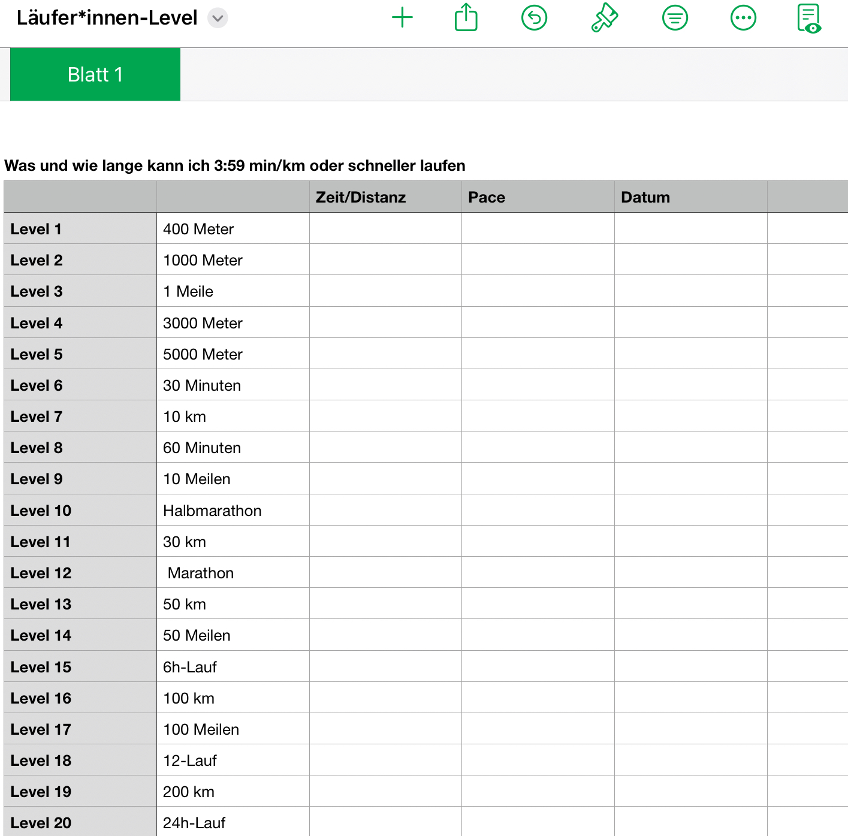Viewport: 848px width, 836px height.
Task: Select the cell 60 Minuten
Action: (233, 447)
